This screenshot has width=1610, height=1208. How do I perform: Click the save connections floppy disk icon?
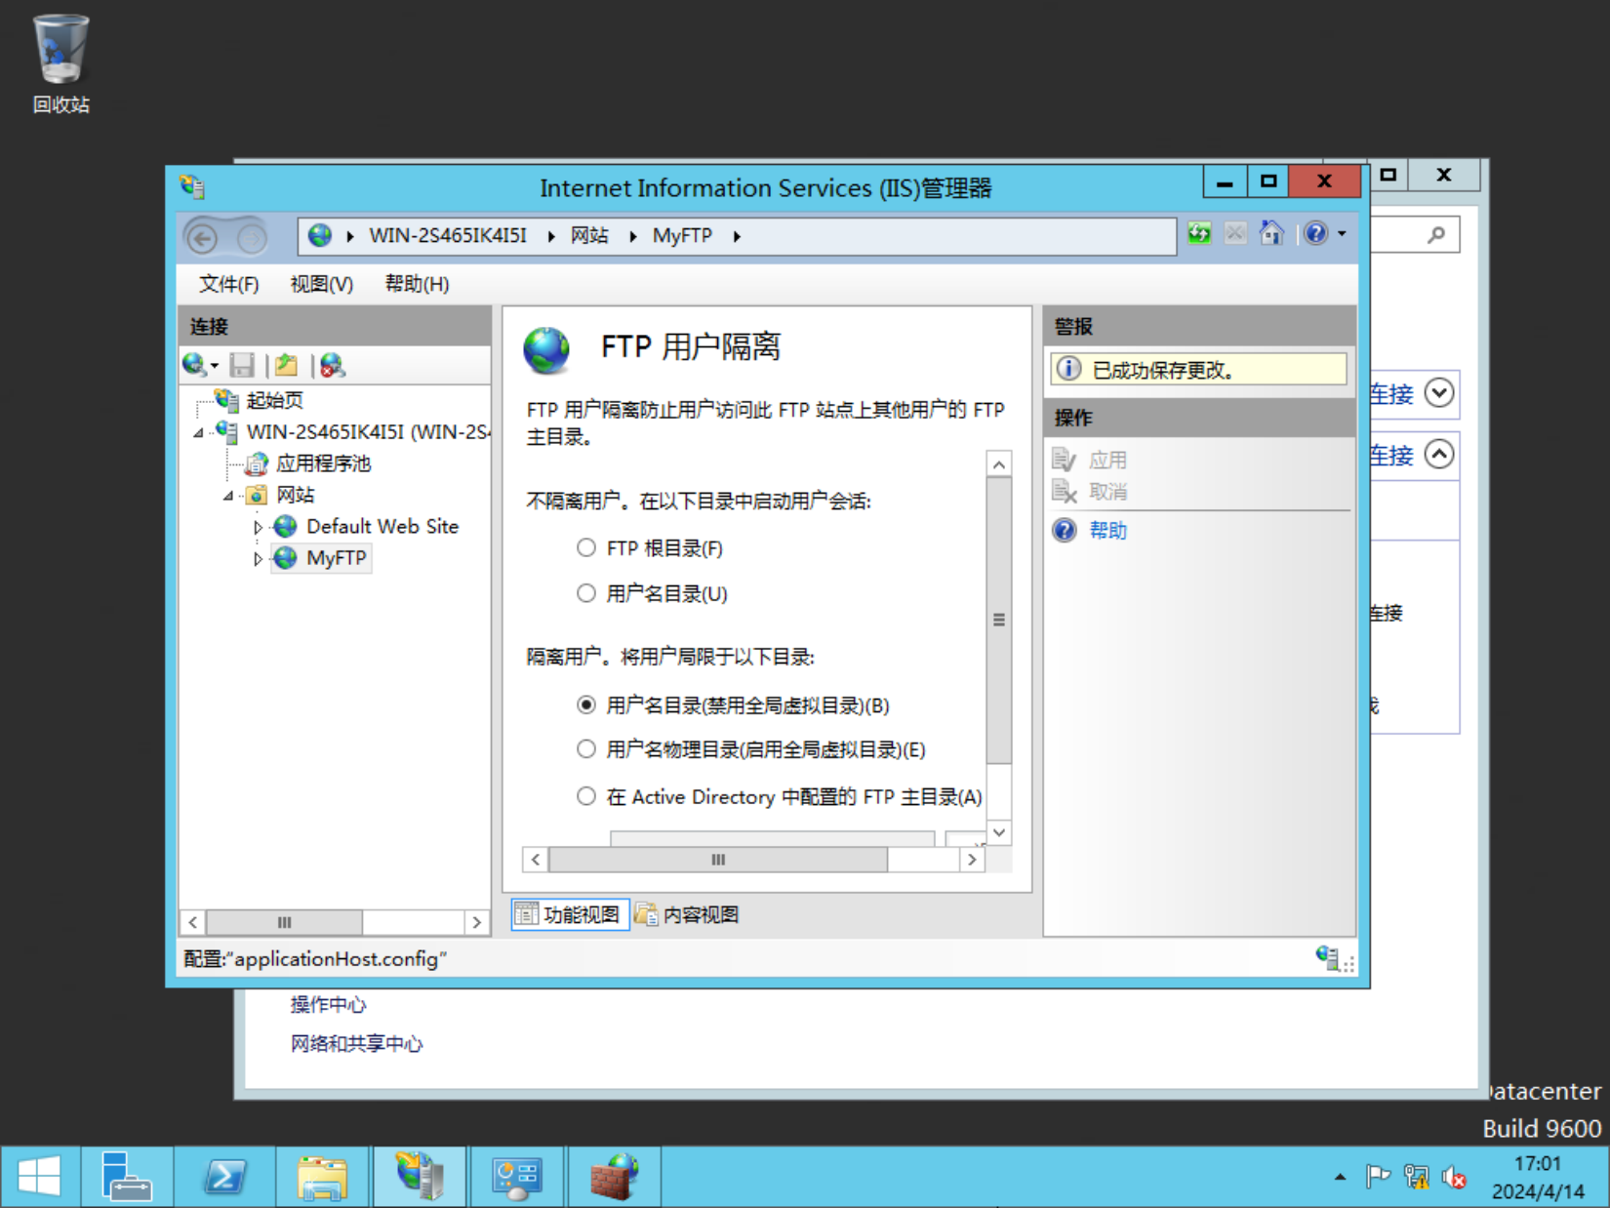[243, 364]
